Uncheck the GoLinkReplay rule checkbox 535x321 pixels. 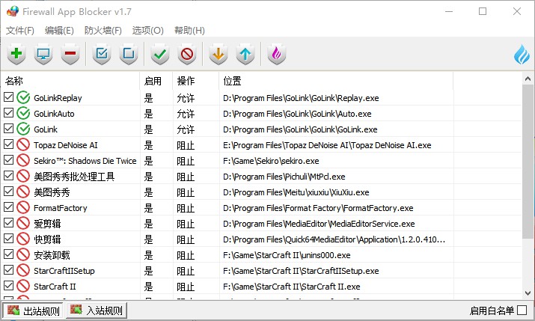click(x=8, y=97)
